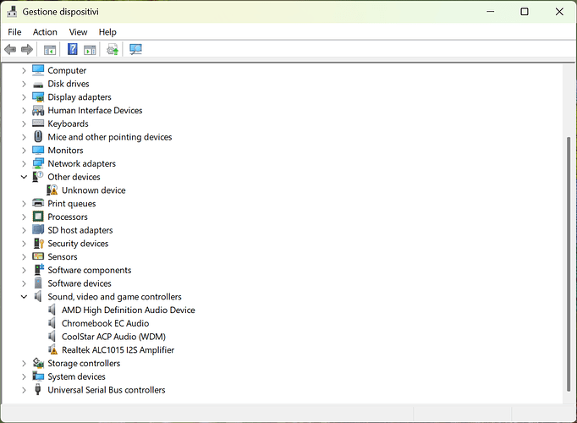Image resolution: width=577 pixels, height=423 pixels.
Task: Select CoolStar ACP Audio (WDM)
Action: click(x=113, y=337)
